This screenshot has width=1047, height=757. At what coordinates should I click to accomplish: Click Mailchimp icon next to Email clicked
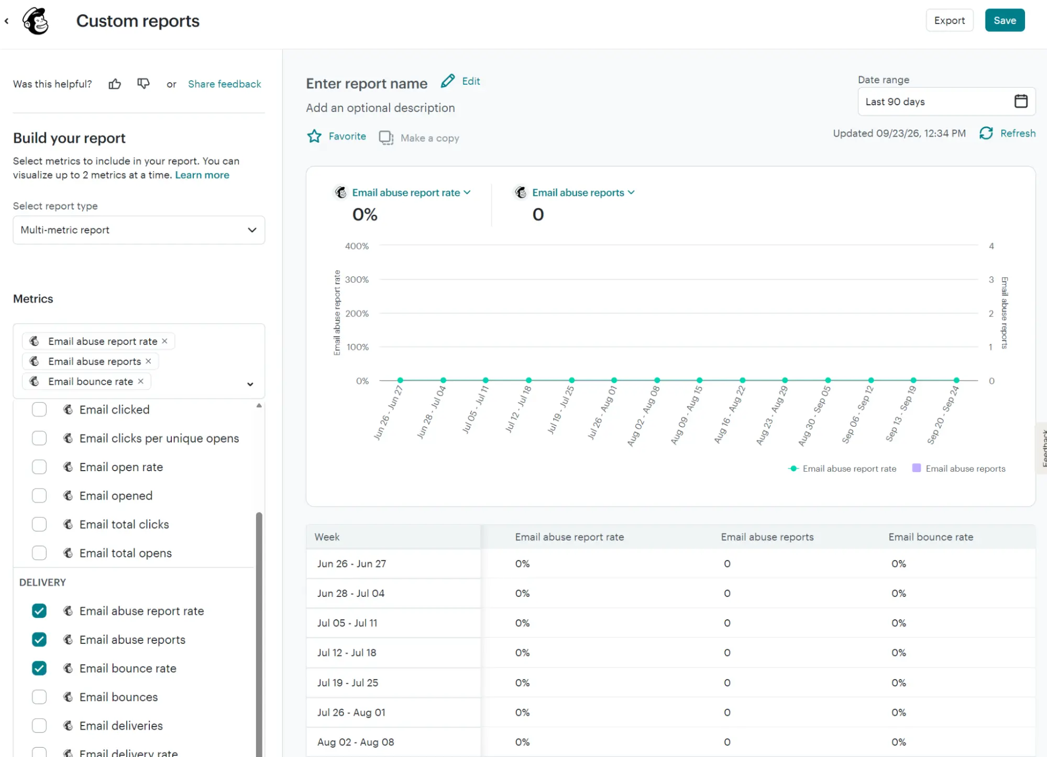click(68, 409)
